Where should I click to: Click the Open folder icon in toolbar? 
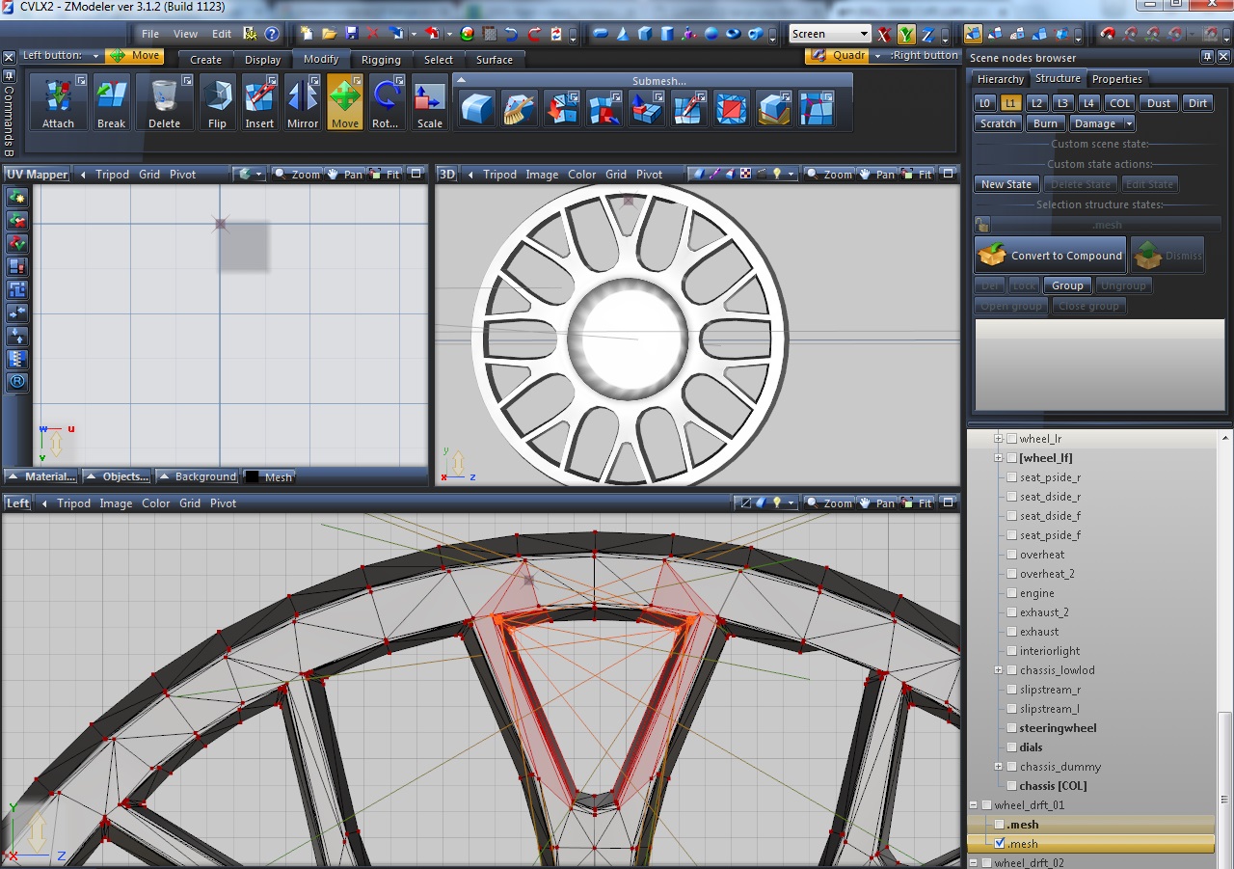pyautogui.click(x=329, y=34)
